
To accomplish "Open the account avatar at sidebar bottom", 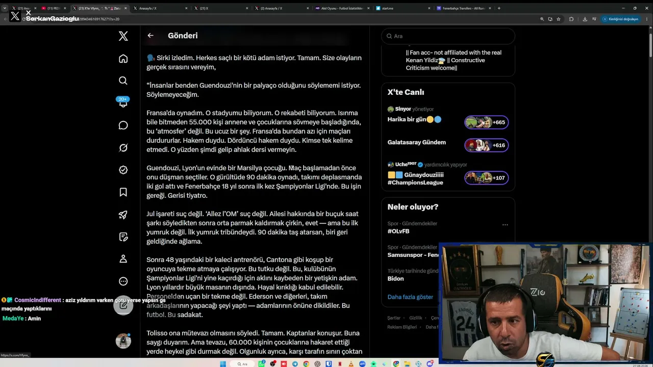I will tap(123, 341).
